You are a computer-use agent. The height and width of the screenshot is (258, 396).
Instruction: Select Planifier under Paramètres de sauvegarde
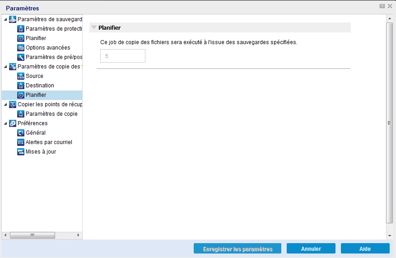[36, 38]
